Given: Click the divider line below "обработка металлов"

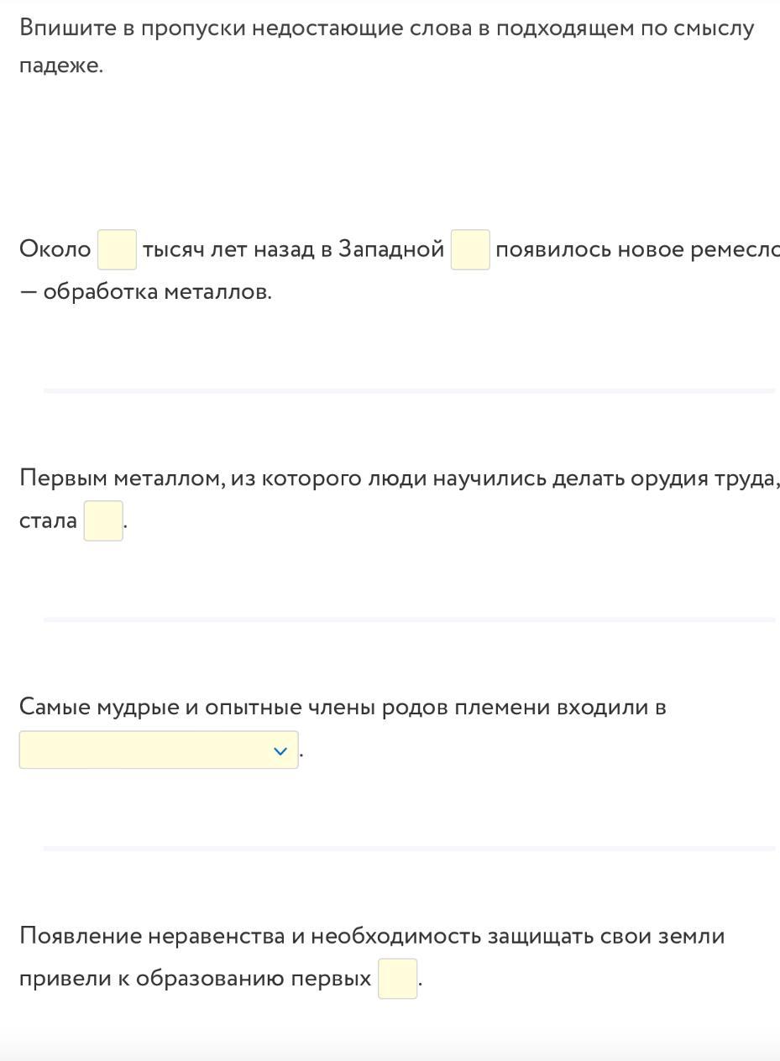Looking at the screenshot, I should [409, 390].
